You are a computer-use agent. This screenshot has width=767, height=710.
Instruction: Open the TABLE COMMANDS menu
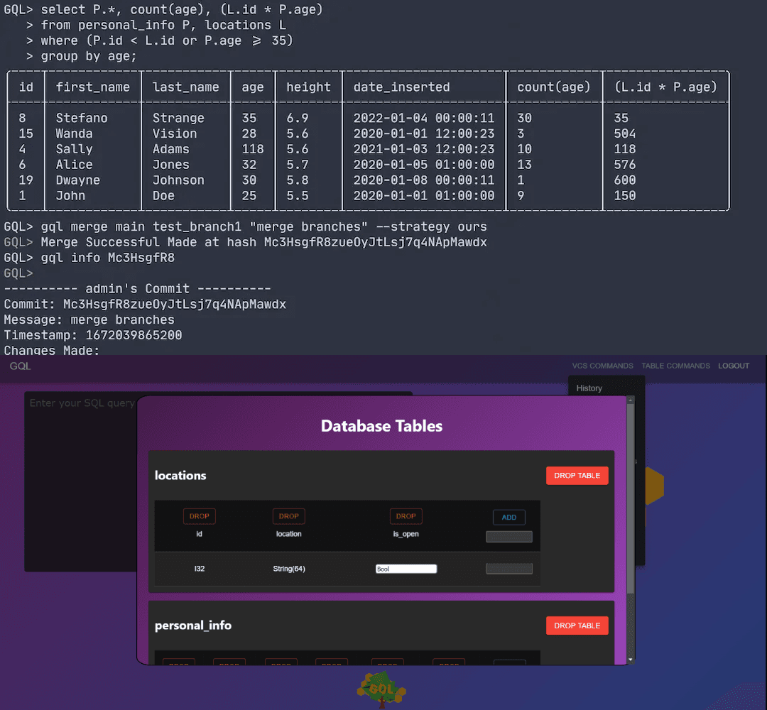point(675,366)
